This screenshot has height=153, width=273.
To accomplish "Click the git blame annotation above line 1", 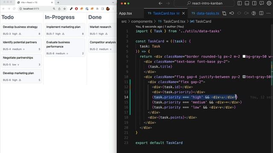I will (x=160, y=26).
